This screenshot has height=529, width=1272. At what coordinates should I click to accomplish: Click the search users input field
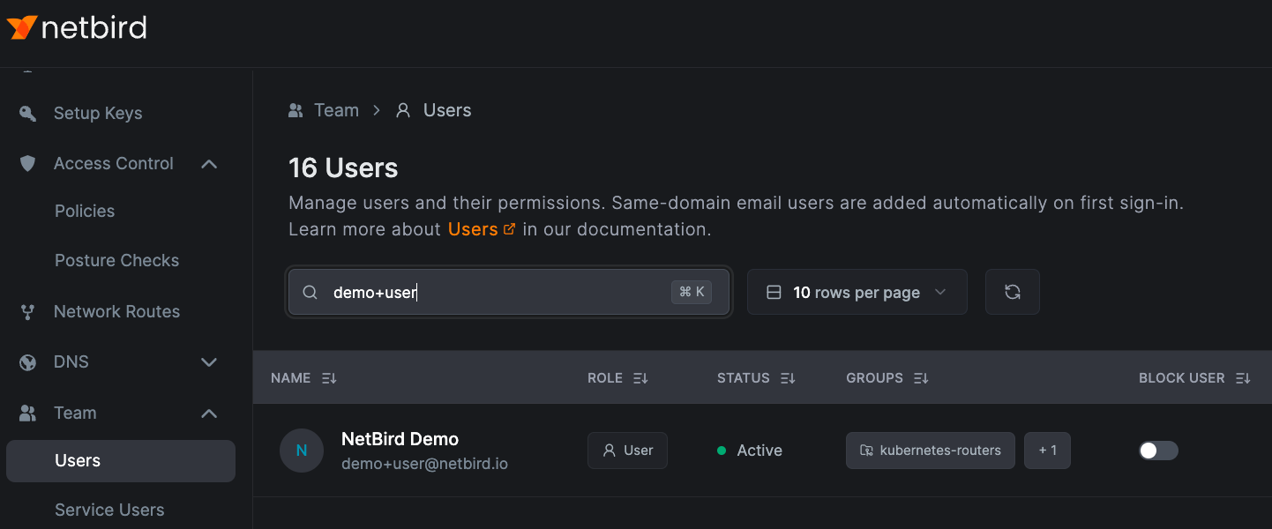coord(494,292)
